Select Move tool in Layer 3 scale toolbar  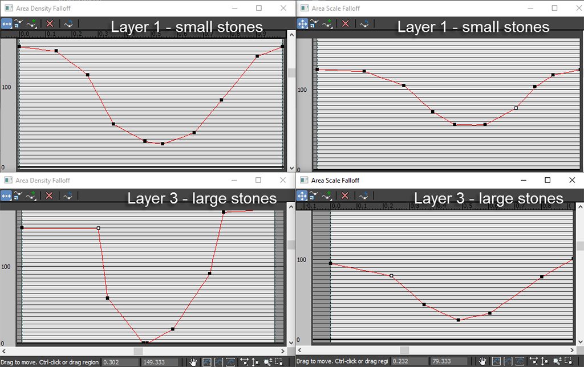[x=302, y=195]
